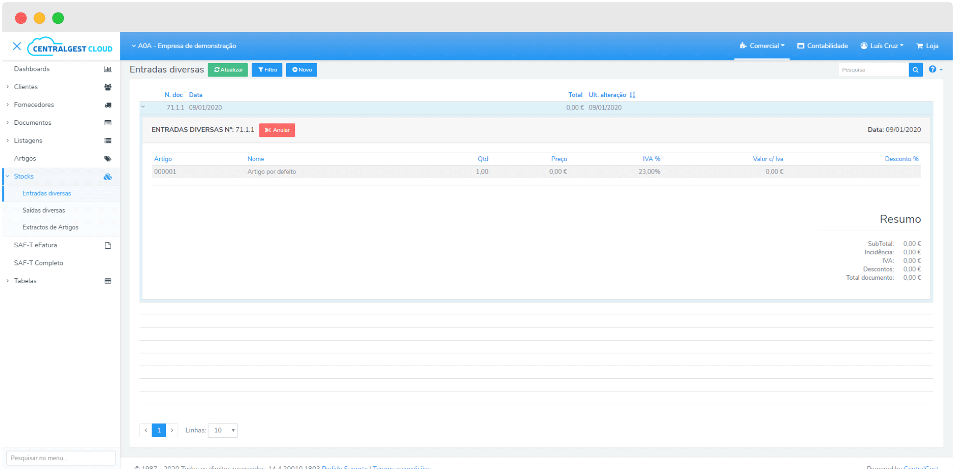Click the Novo button
The image size is (955, 471).
[301, 70]
